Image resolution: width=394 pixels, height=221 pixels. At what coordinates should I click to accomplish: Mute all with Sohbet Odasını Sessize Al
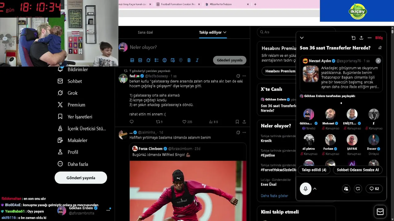click(x=358, y=170)
